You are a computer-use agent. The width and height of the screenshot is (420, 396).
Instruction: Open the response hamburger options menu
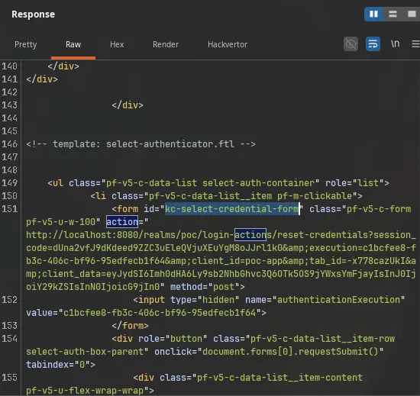[415, 44]
